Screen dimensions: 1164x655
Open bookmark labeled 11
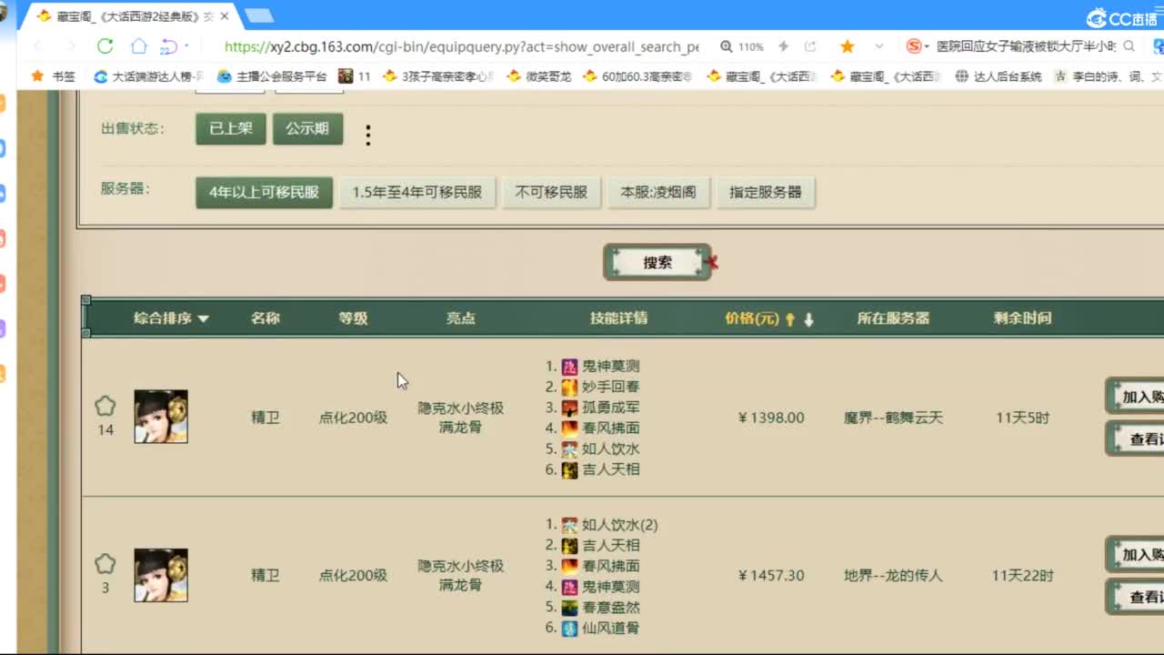point(355,76)
